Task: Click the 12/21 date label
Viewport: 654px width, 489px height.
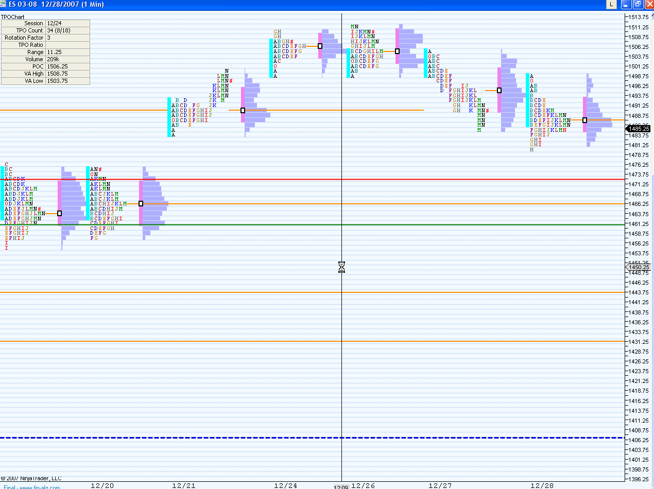Action: pos(184,485)
